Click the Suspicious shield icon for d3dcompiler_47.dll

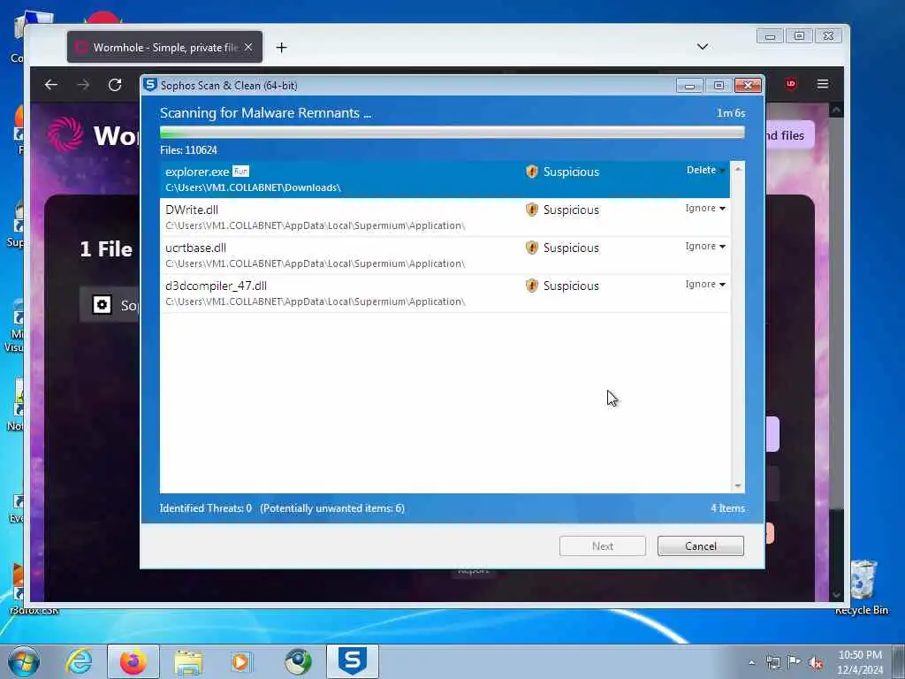(531, 286)
